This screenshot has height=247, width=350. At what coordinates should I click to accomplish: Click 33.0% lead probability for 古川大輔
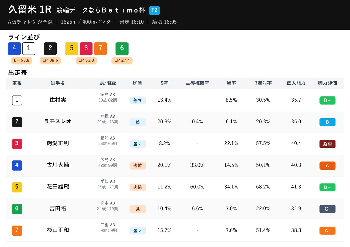point(197,165)
